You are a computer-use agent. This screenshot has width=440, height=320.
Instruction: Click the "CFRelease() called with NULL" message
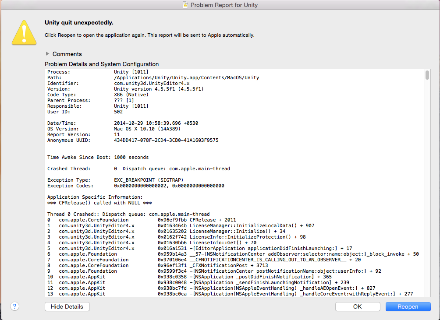click(x=99, y=203)
